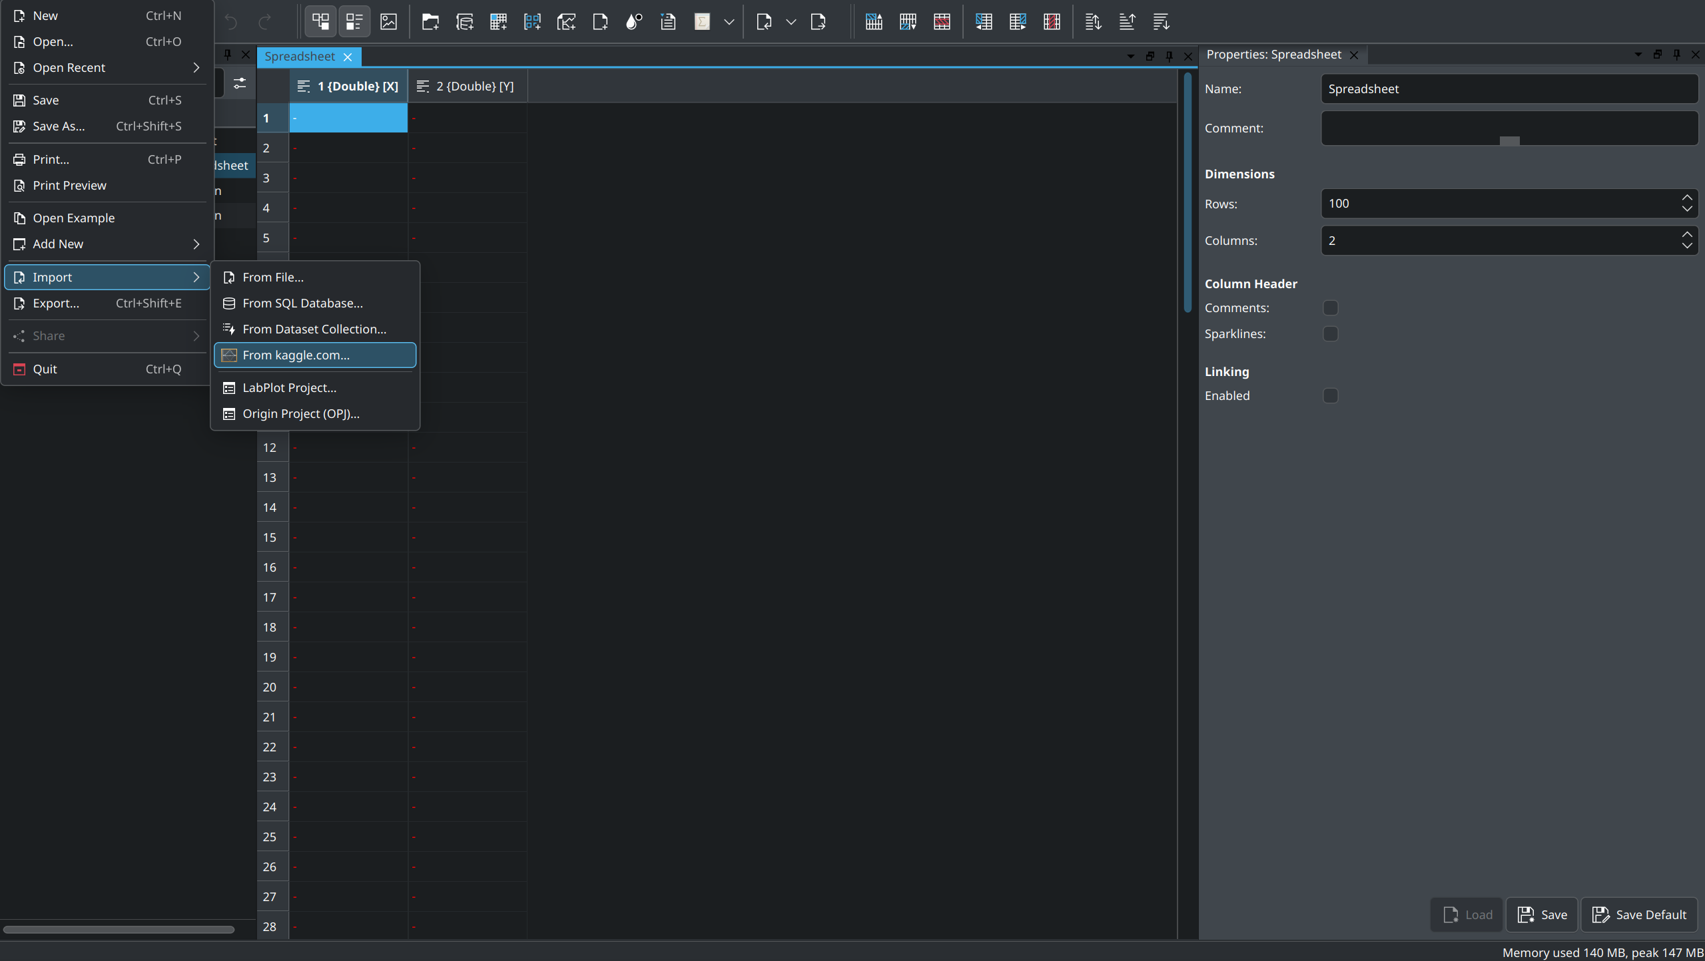Click the remove columns (red) toolbar icon

1052,22
